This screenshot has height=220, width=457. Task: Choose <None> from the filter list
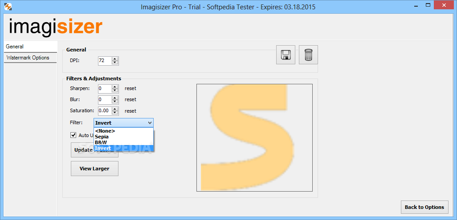tap(123, 131)
